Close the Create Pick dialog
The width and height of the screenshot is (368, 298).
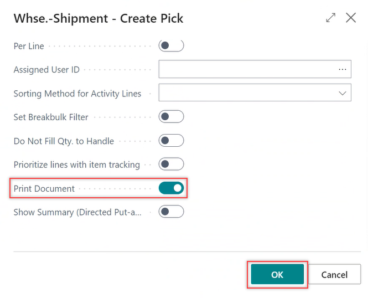[x=351, y=18]
